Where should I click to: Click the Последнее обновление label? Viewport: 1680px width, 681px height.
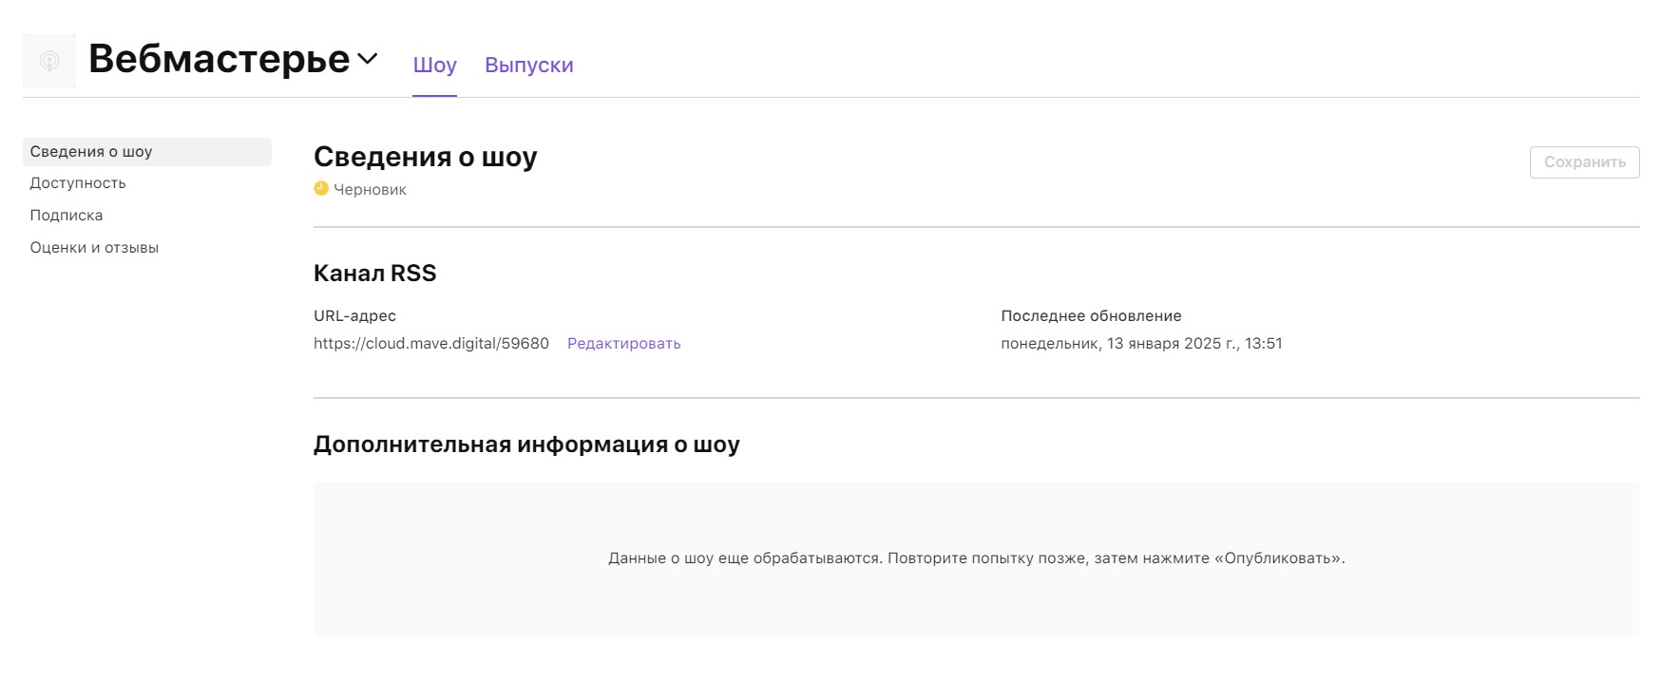(x=1091, y=316)
